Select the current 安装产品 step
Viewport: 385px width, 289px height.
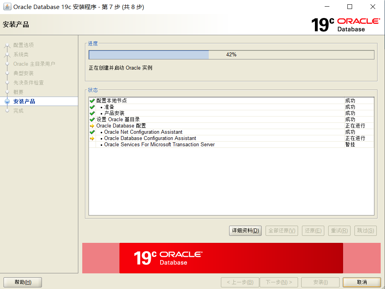24,101
